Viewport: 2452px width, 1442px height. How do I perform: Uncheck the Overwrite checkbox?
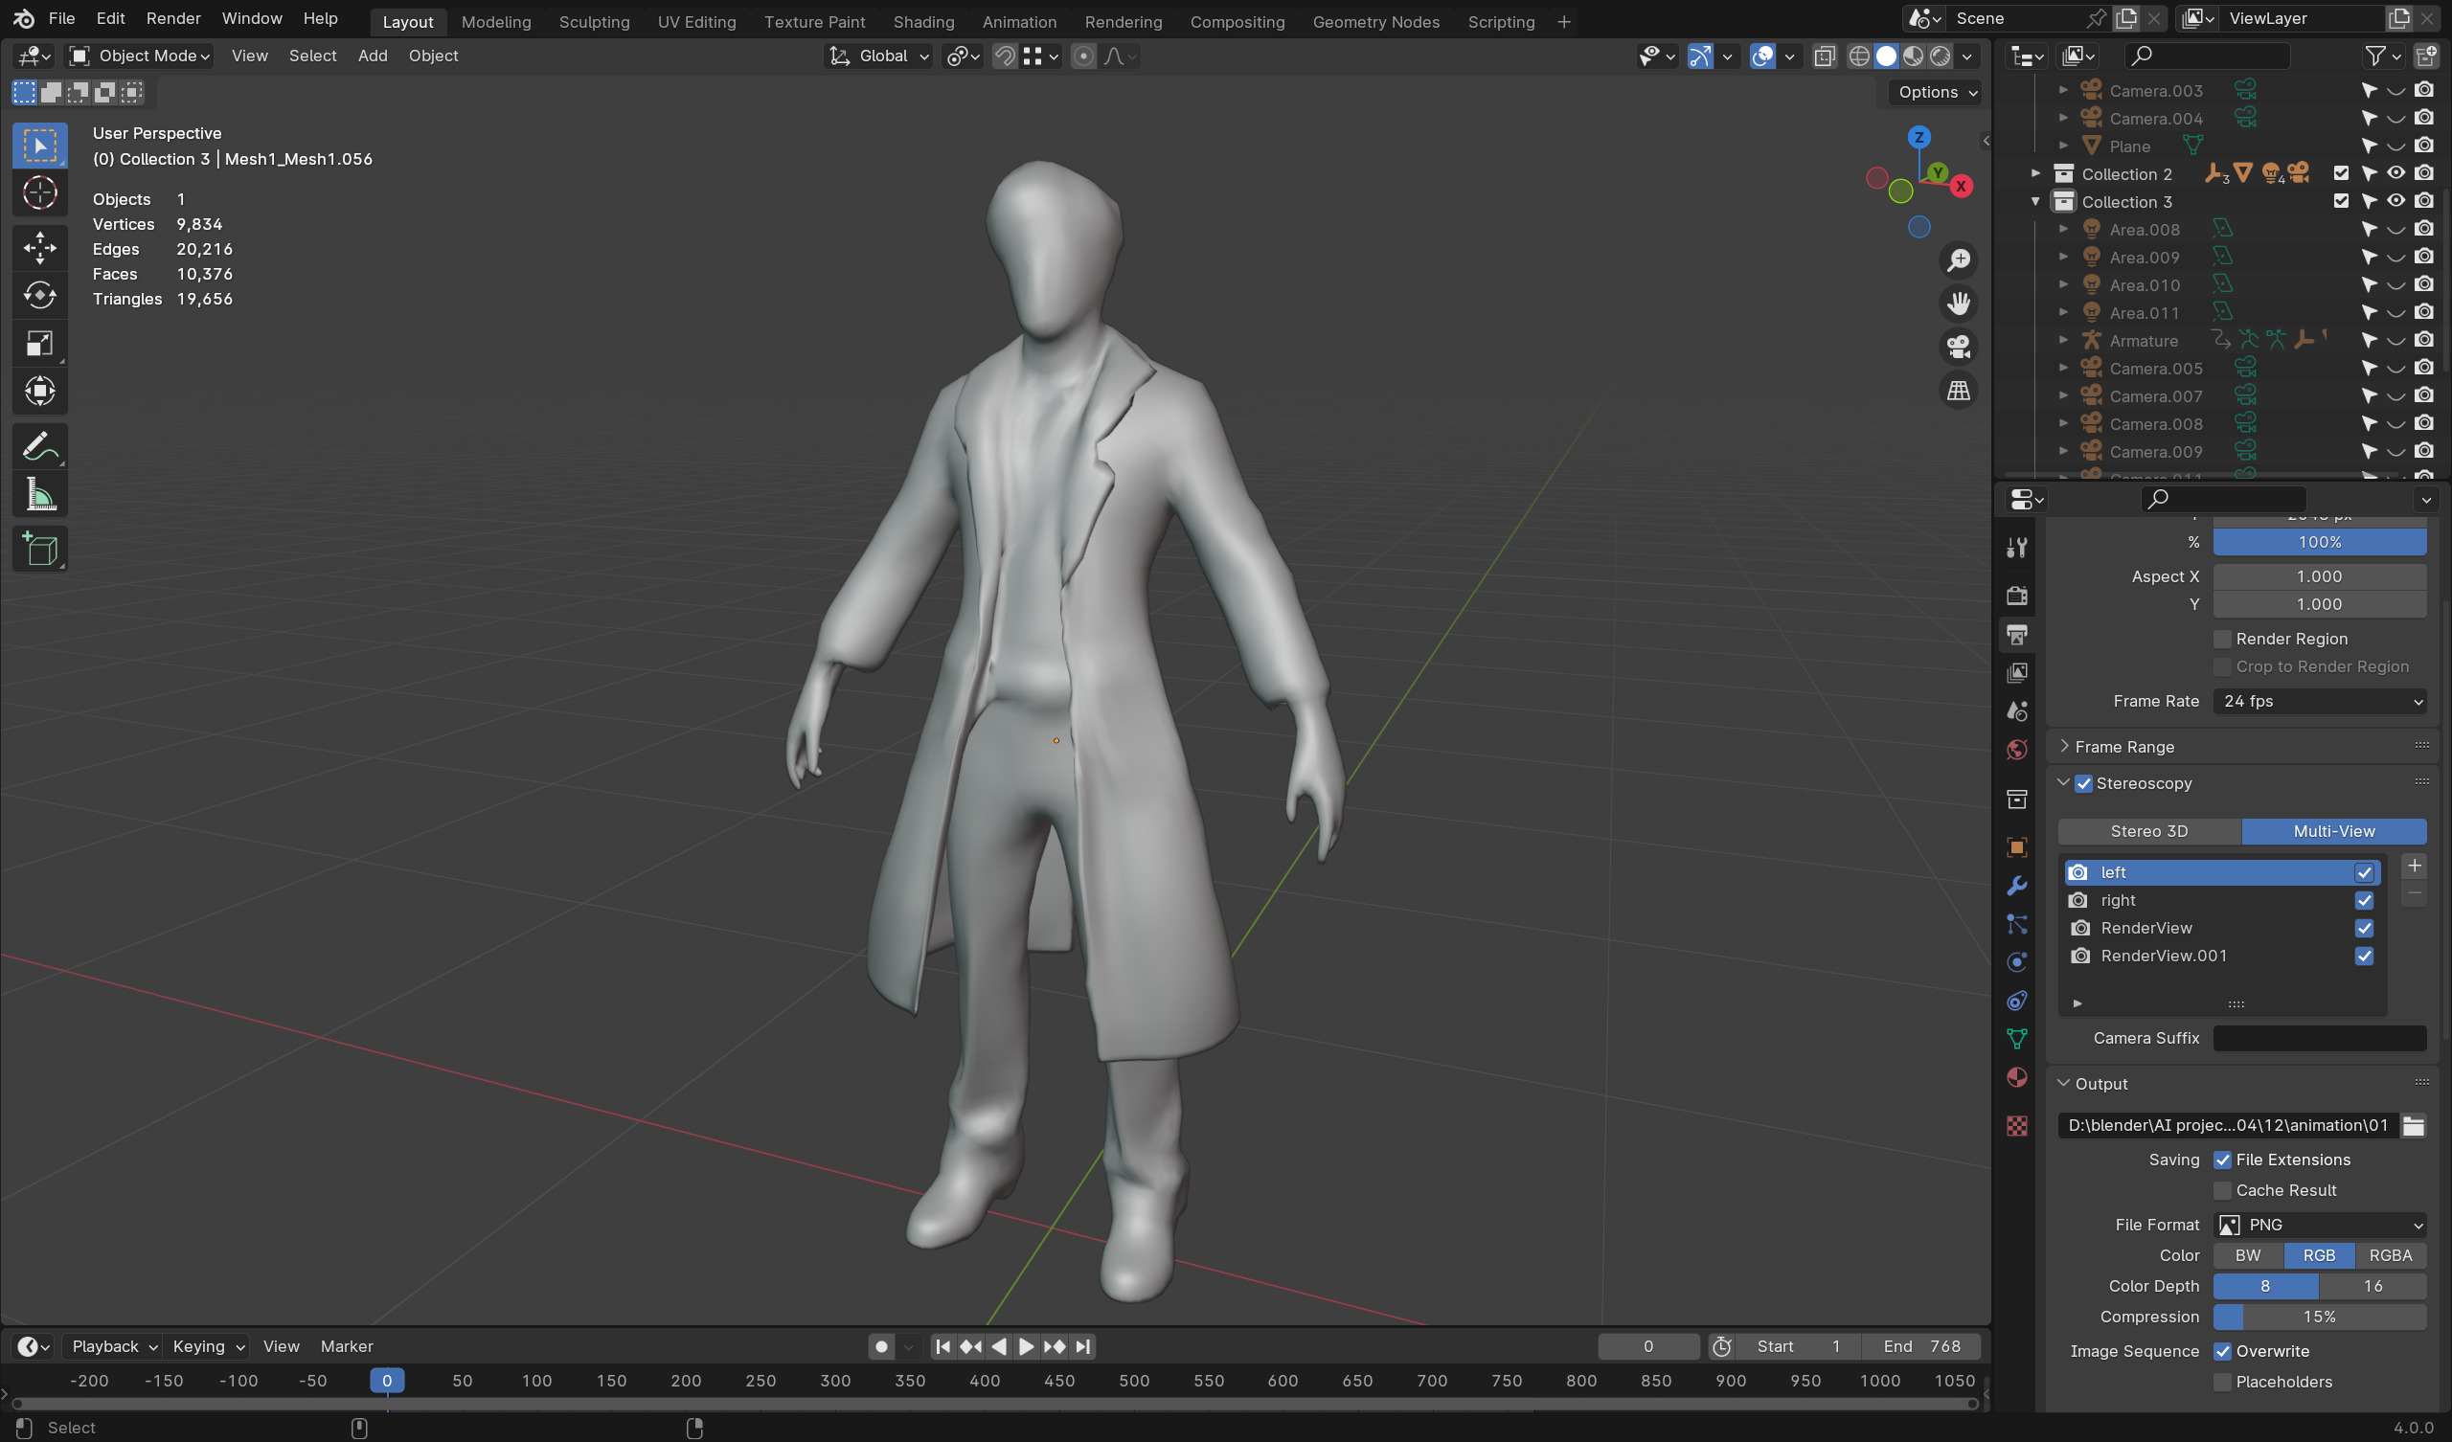(x=2222, y=1351)
